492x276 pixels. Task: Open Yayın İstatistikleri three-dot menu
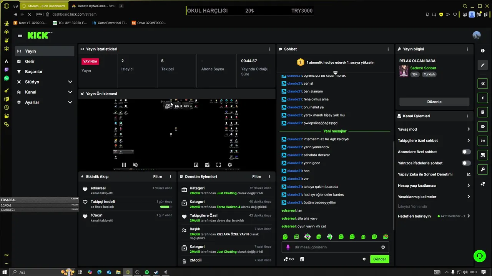[269, 49]
